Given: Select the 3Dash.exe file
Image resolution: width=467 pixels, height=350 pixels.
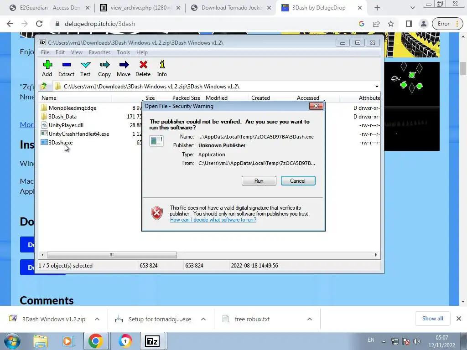Looking at the screenshot, I should 61,143.
